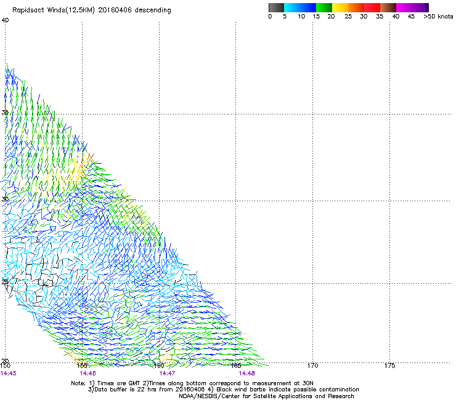
Task: Click the cyan-blue 5-15 knots legend band
Action: click(300, 7)
